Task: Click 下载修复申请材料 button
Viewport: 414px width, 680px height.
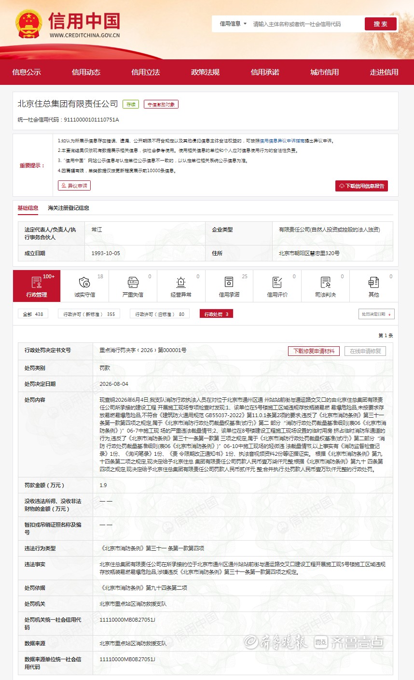Action: click(314, 351)
